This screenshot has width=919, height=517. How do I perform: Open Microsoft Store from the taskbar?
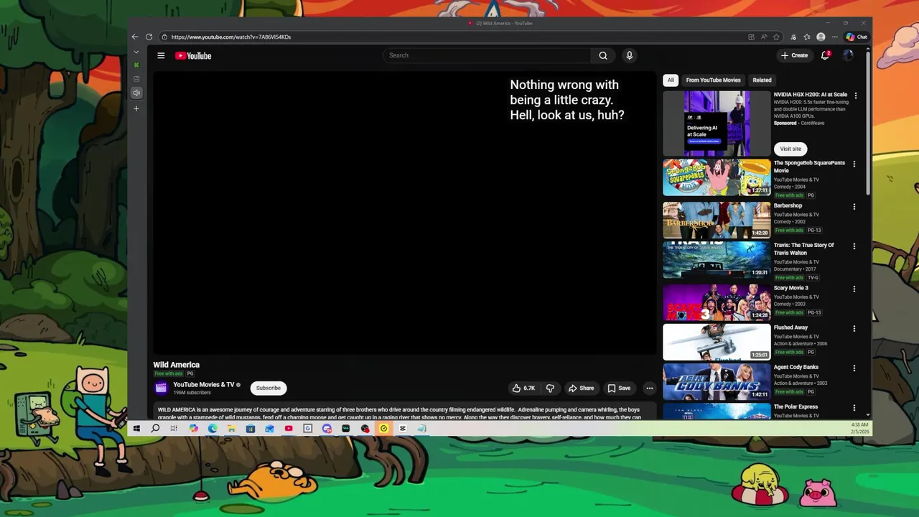[x=251, y=429]
